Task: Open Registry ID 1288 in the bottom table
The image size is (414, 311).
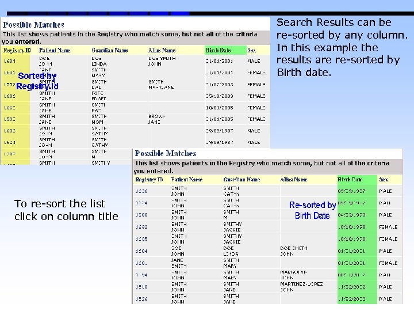Action: (141, 215)
